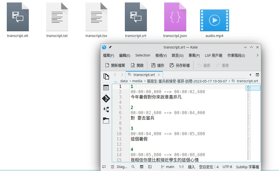Open the Git sidebar panel
279x171 pixels.
[106, 98]
